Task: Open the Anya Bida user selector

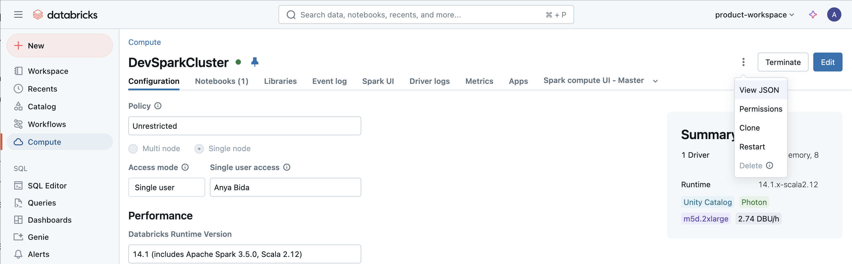Action: tap(285, 187)
